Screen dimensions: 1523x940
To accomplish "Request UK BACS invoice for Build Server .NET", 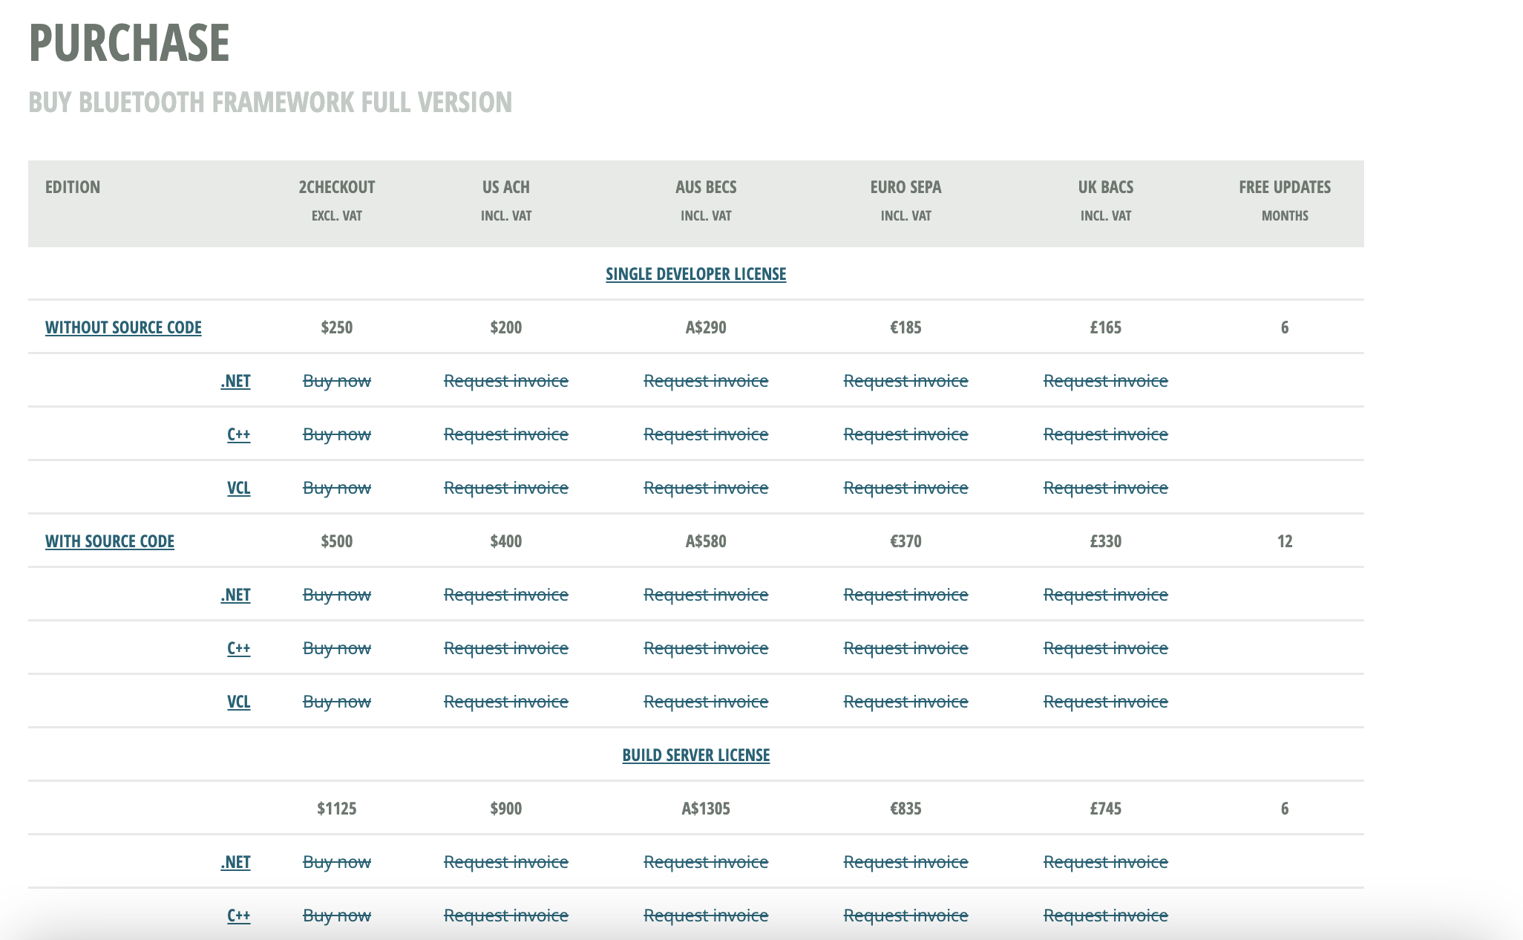I will click(x=1106, y=862).
